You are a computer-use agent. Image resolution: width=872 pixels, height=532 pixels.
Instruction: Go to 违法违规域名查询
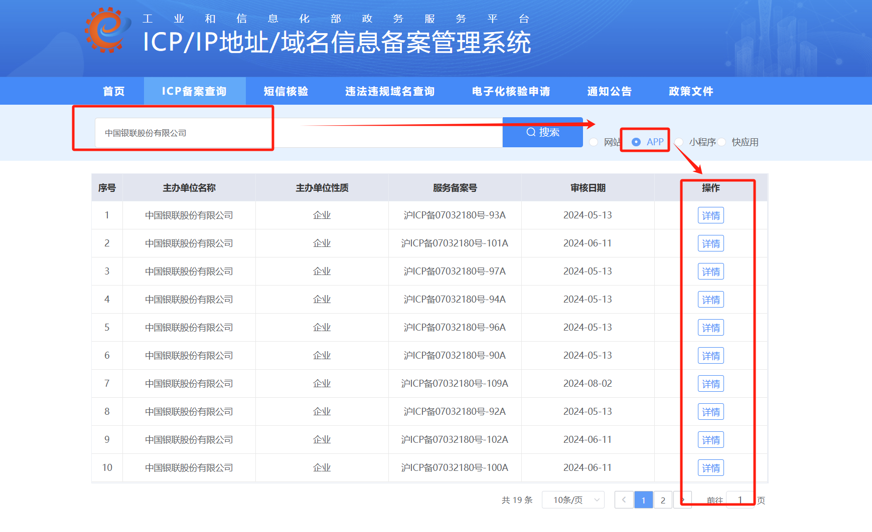(x=390, y=91)
